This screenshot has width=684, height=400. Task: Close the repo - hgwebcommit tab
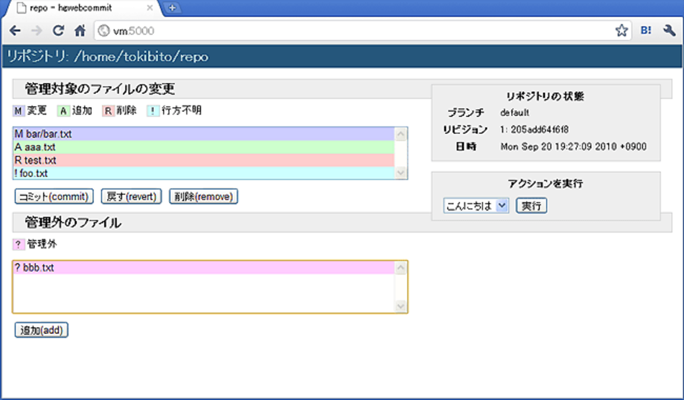[149, 8]
